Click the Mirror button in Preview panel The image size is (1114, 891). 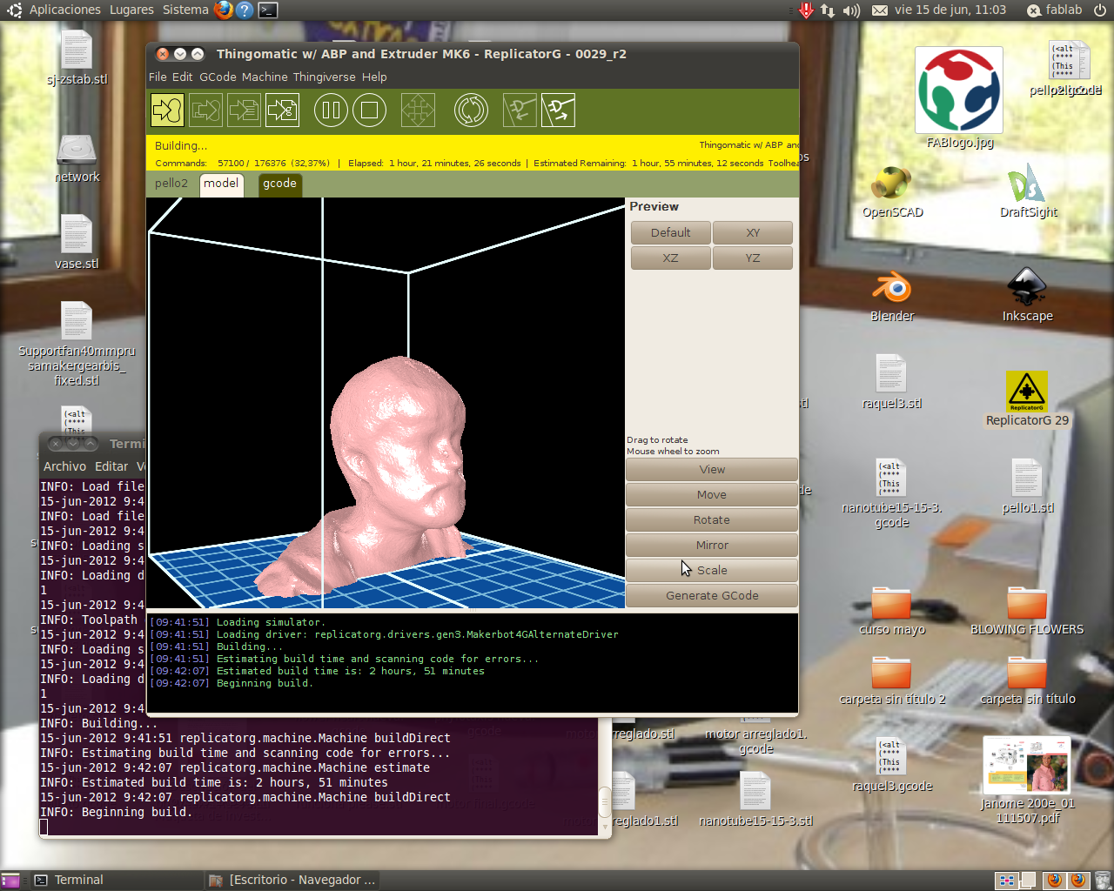[x=712, y=545]
